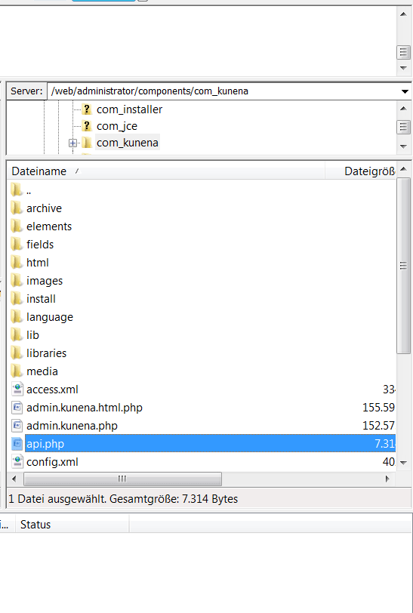
Task: Select the parent directory folder icon
Action: (x=17, y=190)
